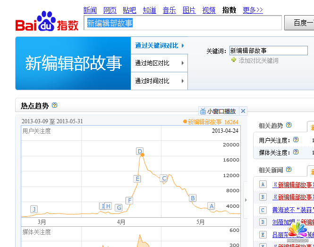Click help icon next to 用户关注度 label
Viewport: 314px width, 247px height.
pos(296,140)
